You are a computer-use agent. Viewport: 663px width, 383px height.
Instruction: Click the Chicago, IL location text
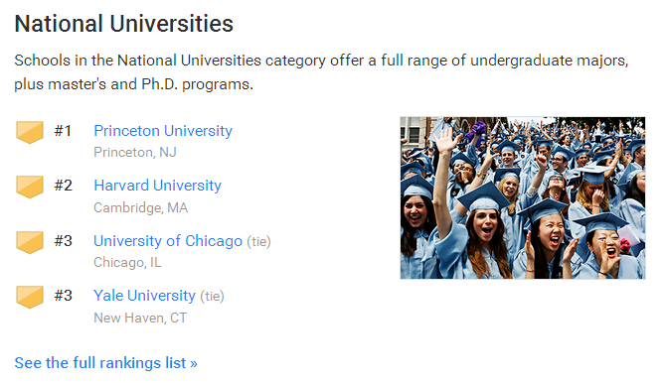(127, 263)
